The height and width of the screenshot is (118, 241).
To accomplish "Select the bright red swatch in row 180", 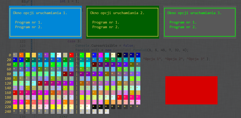I will [x=119, y=97].
